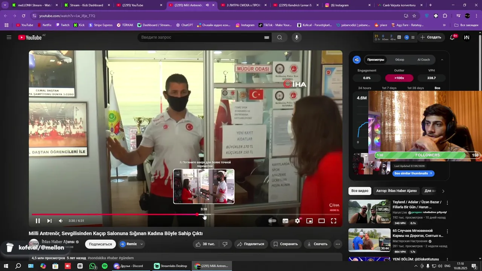Select the 1st 28 days range
This screenshot has width=482, height=271.
[x=415, y=88]
